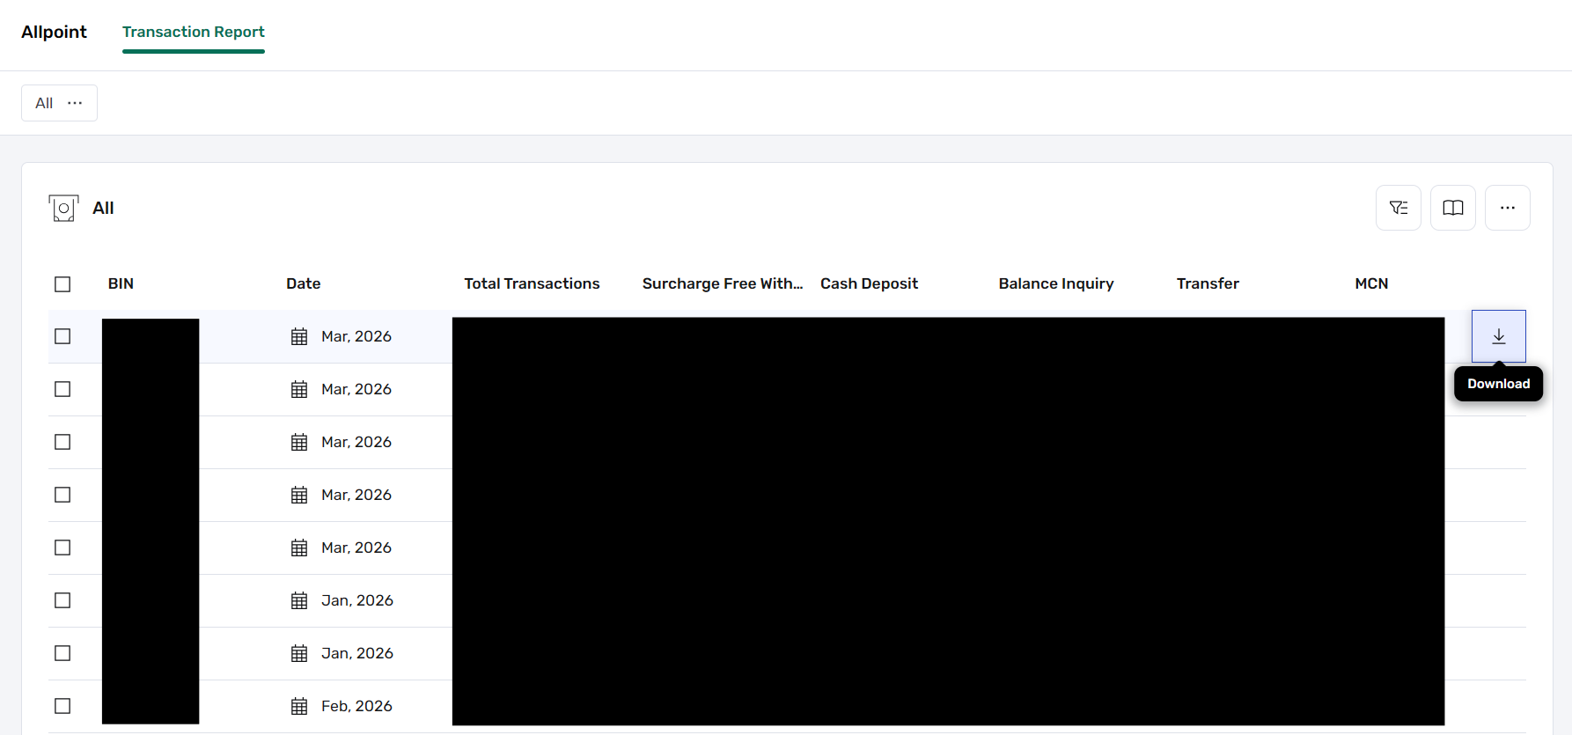Click the MCN column header
Screen dimensions: 1572x735
[1371, 283]
